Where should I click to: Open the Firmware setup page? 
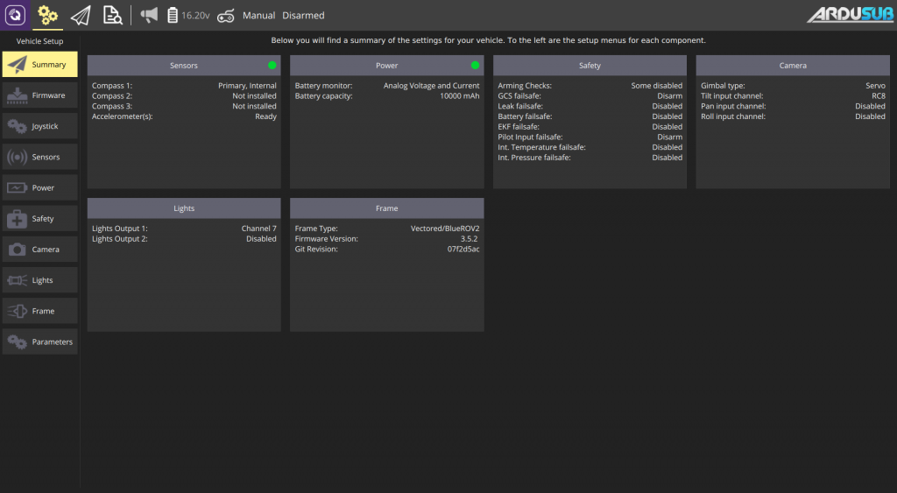click(40, 95)
